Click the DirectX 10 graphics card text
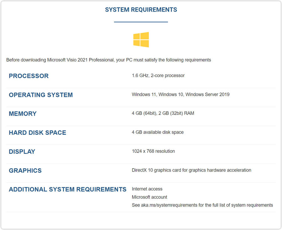282x230 pixels. pos(191,170)
